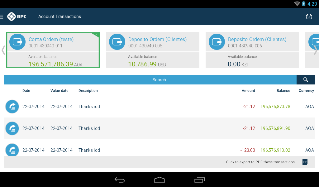Toggle the green checkmark on Conta Ordem (teste)
The height and width of the screenshot is (187, 319).
pos(96,34)
